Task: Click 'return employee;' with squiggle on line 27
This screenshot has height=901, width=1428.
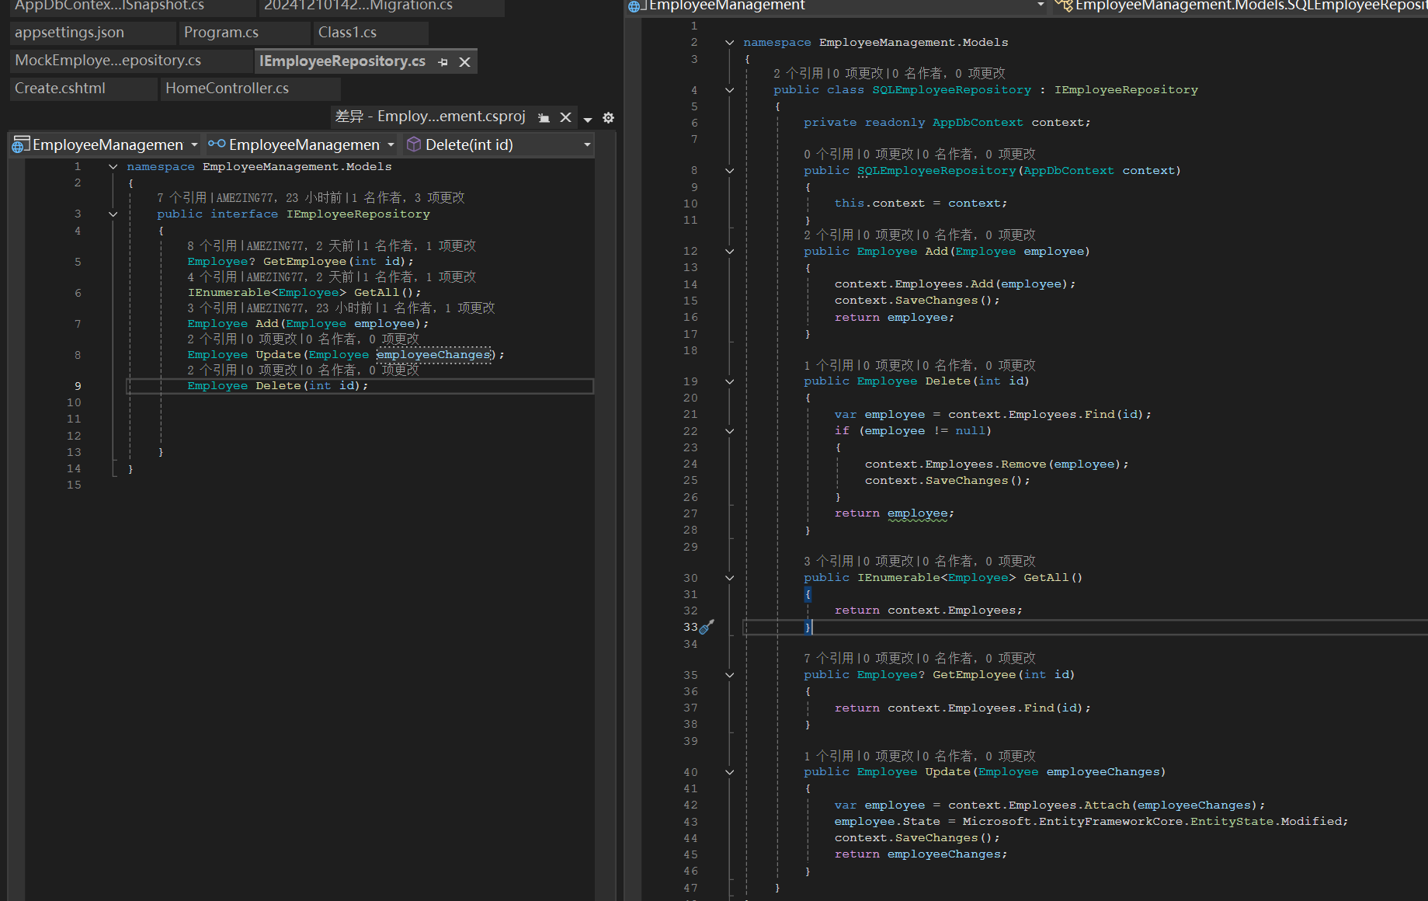Action: point(894,513)
